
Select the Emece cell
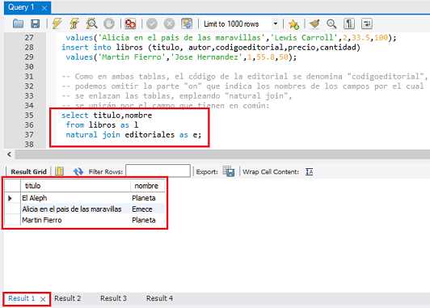click(148, 209)
